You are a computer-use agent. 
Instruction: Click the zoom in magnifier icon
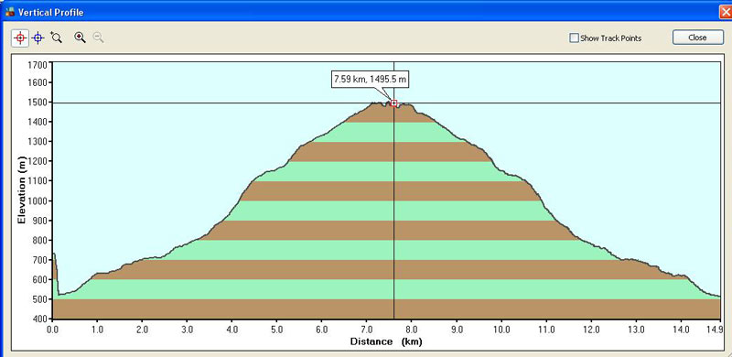(x=81, y=38)
